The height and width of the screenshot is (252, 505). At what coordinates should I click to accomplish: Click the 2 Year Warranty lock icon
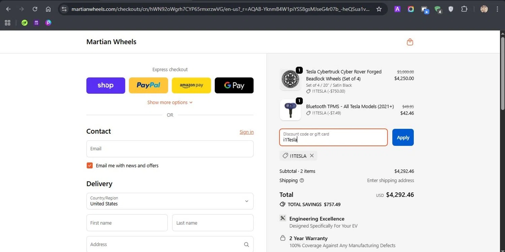click(x=283, y=238)
